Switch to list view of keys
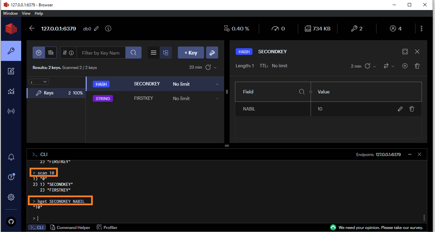Viewport: 435px width, 232px height. 154,53
